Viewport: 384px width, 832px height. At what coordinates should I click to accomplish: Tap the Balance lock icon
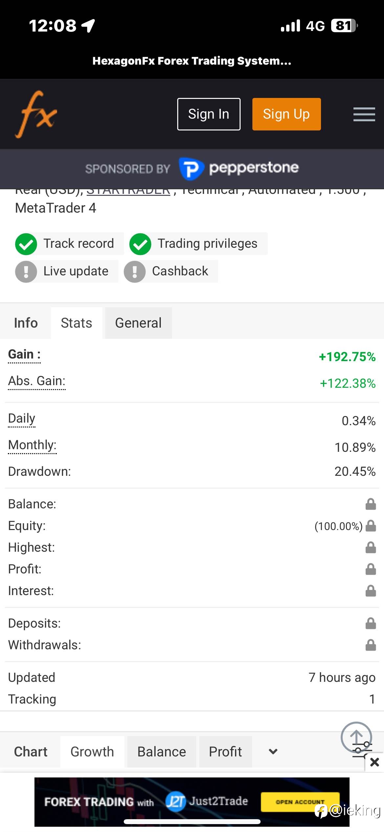[371, 504]
